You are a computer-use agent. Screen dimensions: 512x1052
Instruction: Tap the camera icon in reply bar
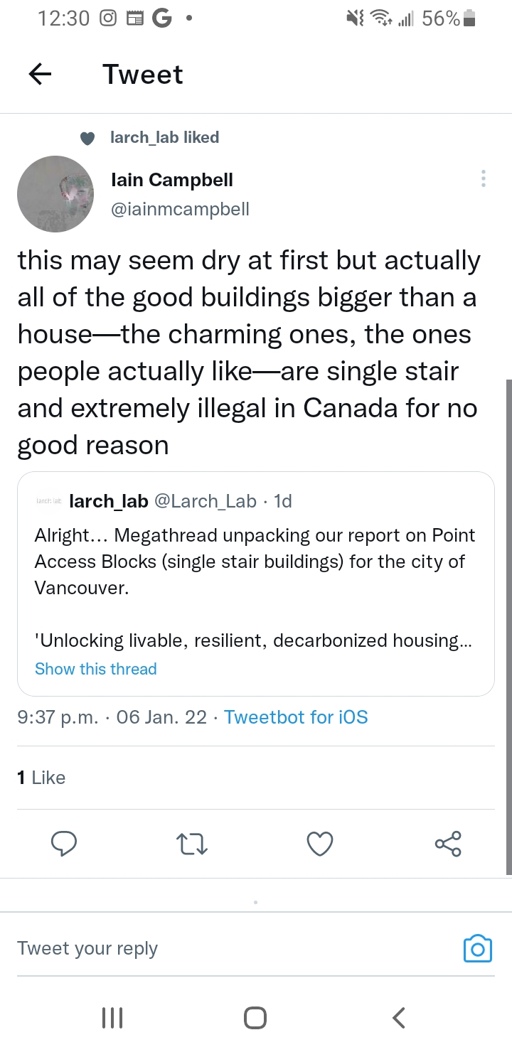[477, 948]
